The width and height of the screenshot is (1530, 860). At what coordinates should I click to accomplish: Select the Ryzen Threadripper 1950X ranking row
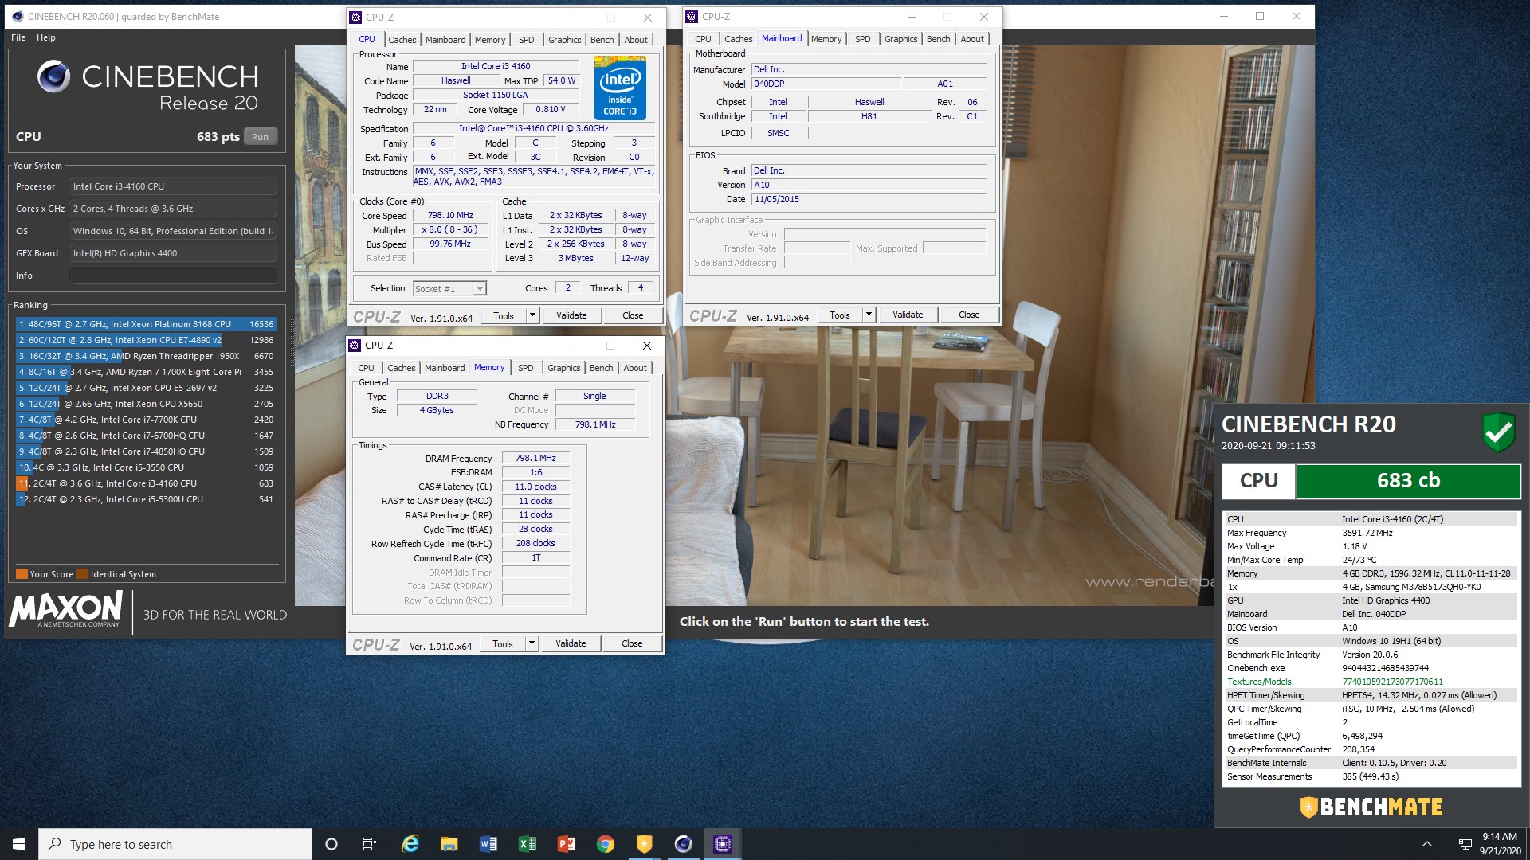coord(146,356)
